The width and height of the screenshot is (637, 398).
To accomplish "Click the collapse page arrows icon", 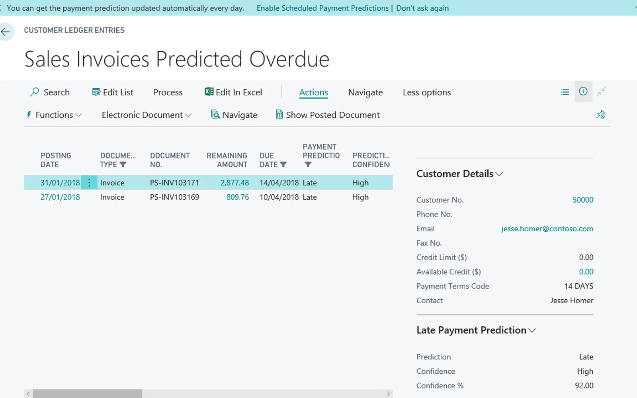I will point(601,92).
